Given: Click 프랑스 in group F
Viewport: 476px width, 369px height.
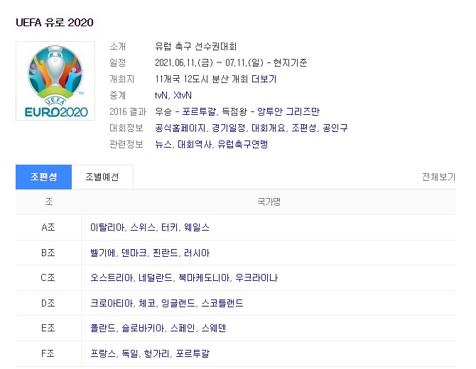Looking at the screenshot, I should (x=102, y=353).
